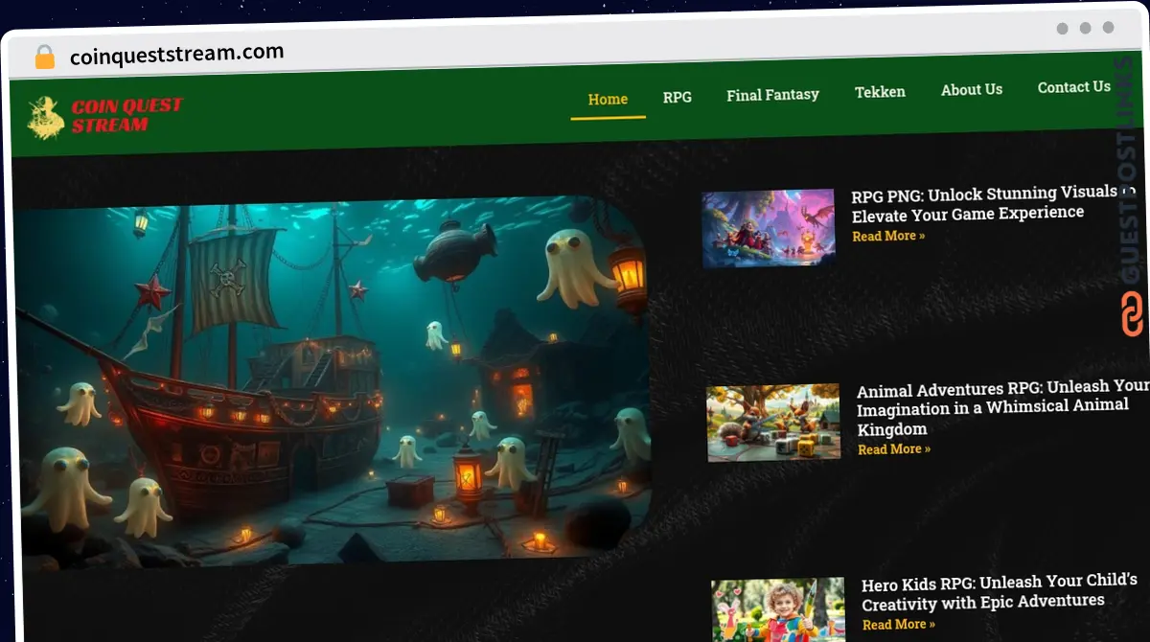
Task: Go to the Final Fantasy menu section
Action: 772,95
